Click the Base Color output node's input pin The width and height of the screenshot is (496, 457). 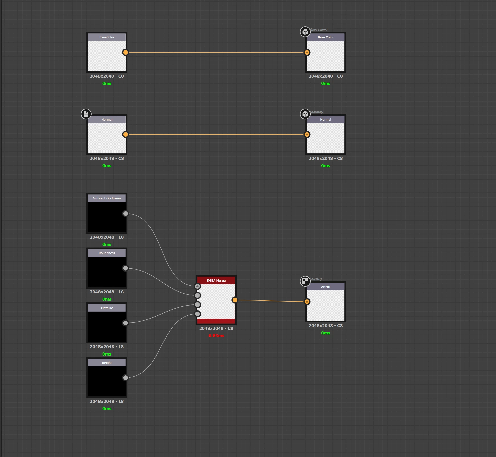pos(307,52)
